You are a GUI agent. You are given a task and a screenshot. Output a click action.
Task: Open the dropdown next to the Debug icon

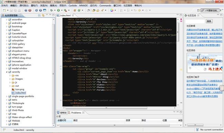[x=55, y=10]
